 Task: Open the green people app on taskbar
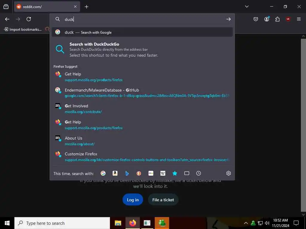162,223
